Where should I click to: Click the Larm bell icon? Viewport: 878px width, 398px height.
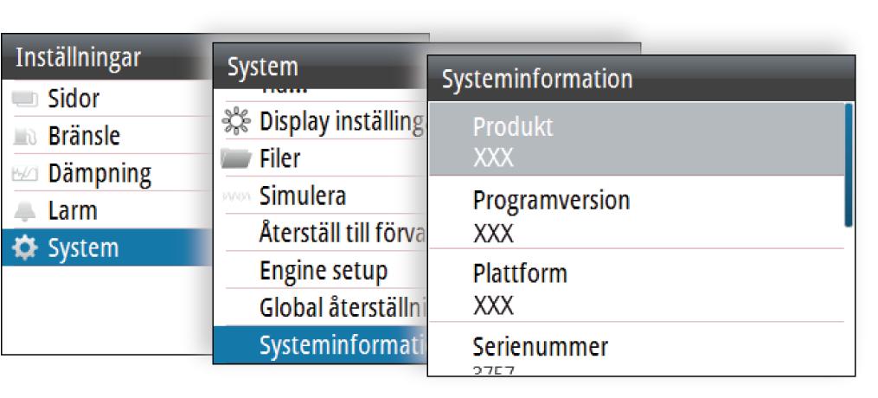tap(26, 211)
